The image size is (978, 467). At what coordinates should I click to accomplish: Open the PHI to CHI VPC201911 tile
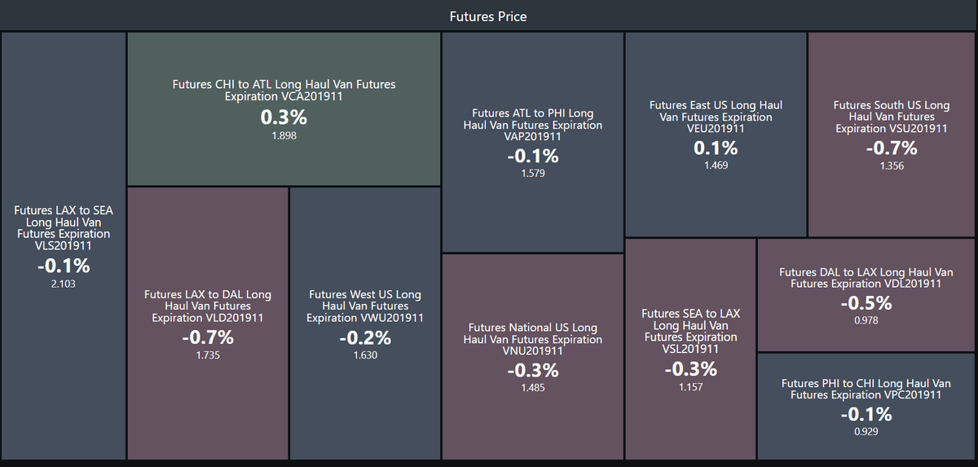tap(866, 407)
